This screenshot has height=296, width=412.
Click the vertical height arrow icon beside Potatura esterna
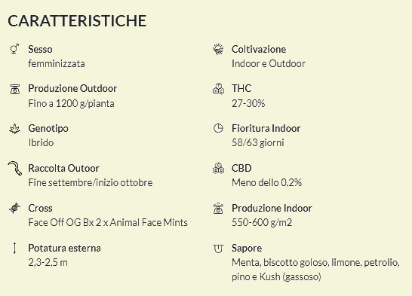point(15,249)
